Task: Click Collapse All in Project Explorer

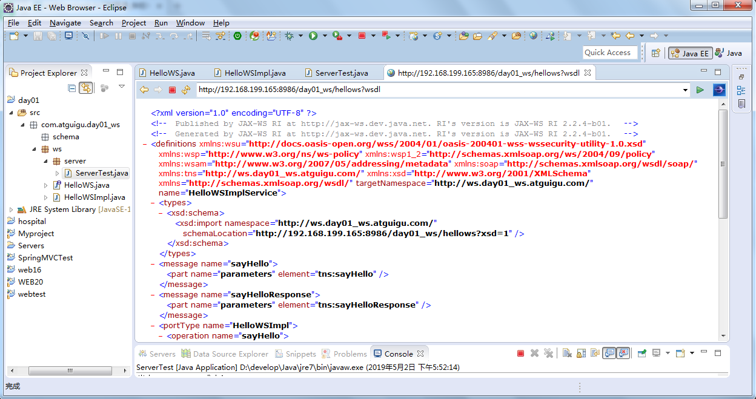Action: pyautogui.click(x=72, y=88)
